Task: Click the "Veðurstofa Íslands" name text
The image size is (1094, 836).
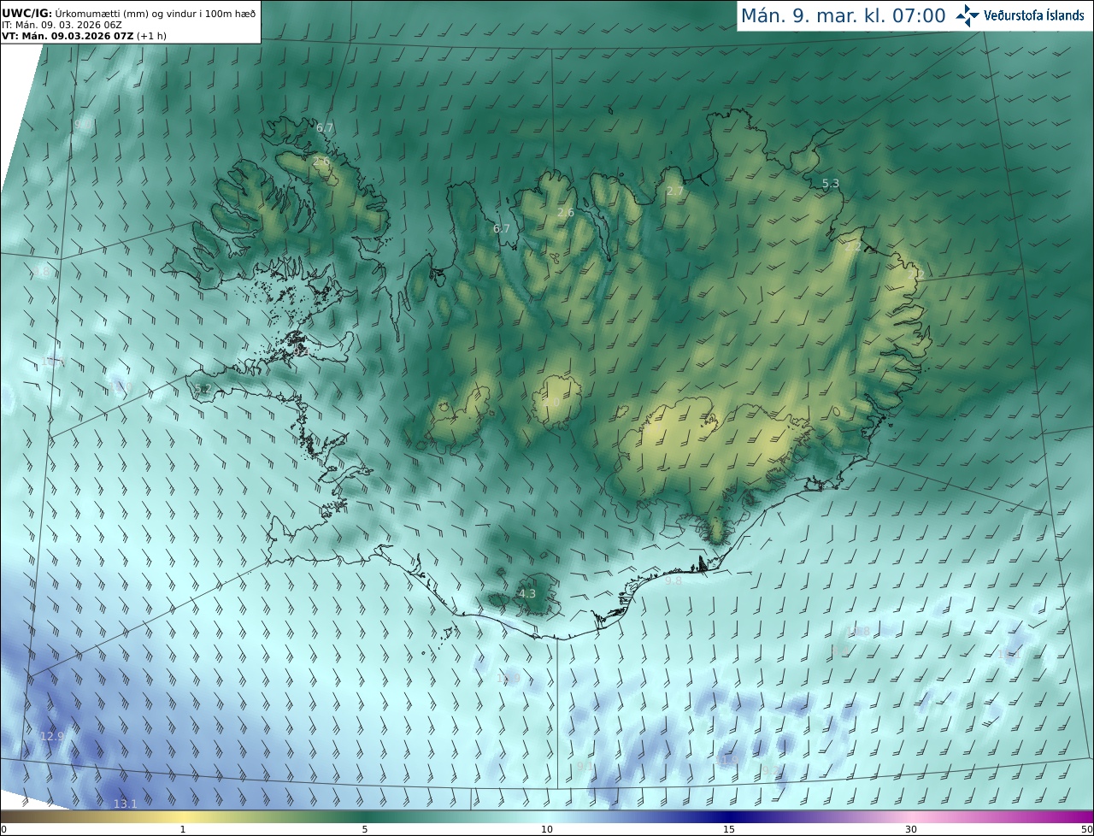Action: click(1033, 15)
